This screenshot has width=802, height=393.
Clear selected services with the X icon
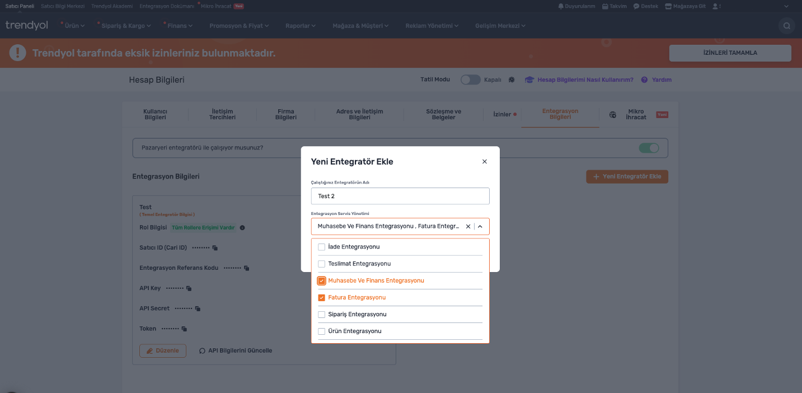click(x=468, y=226)
